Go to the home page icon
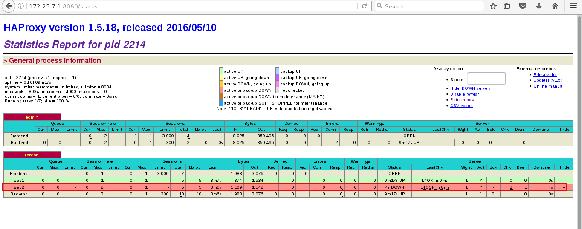582x229 pixels. coord(555,6)
